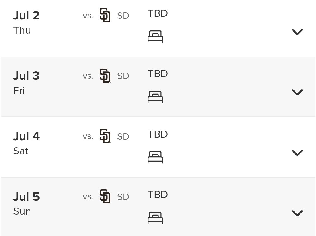
Task: Click the Padres logo in Jul 5 row
Action: 105,196
